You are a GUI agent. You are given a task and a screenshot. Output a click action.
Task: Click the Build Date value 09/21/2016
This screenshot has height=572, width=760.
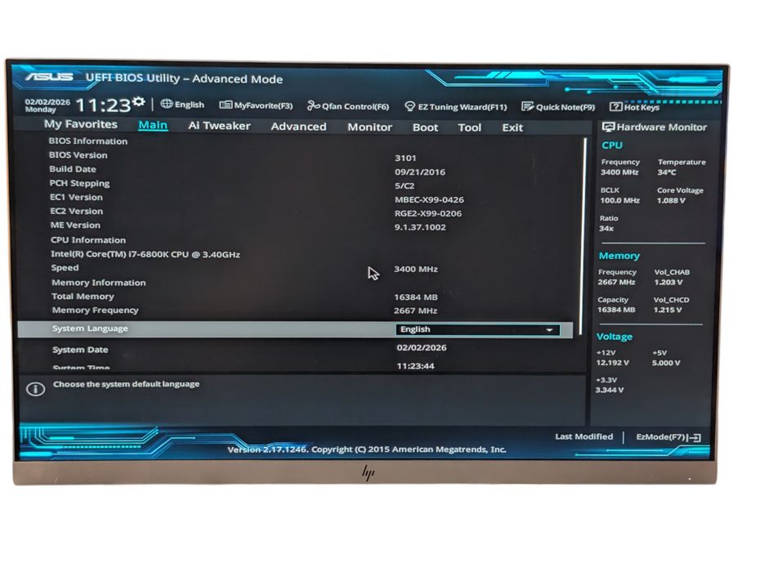pyautogui.click(x=420, y=172)
